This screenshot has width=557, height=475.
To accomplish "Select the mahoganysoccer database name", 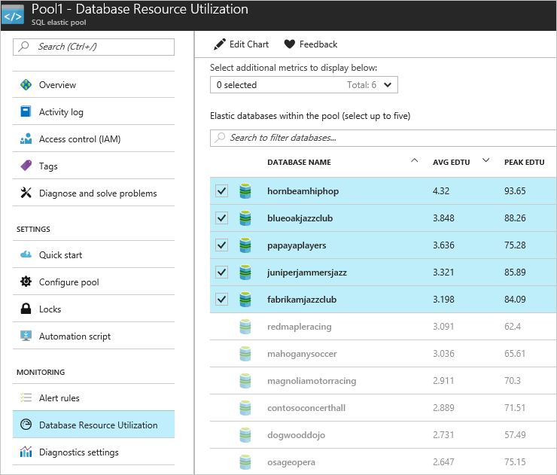I will [302, 354].
